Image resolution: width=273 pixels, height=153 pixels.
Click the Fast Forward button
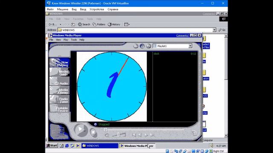click(146, 135)
